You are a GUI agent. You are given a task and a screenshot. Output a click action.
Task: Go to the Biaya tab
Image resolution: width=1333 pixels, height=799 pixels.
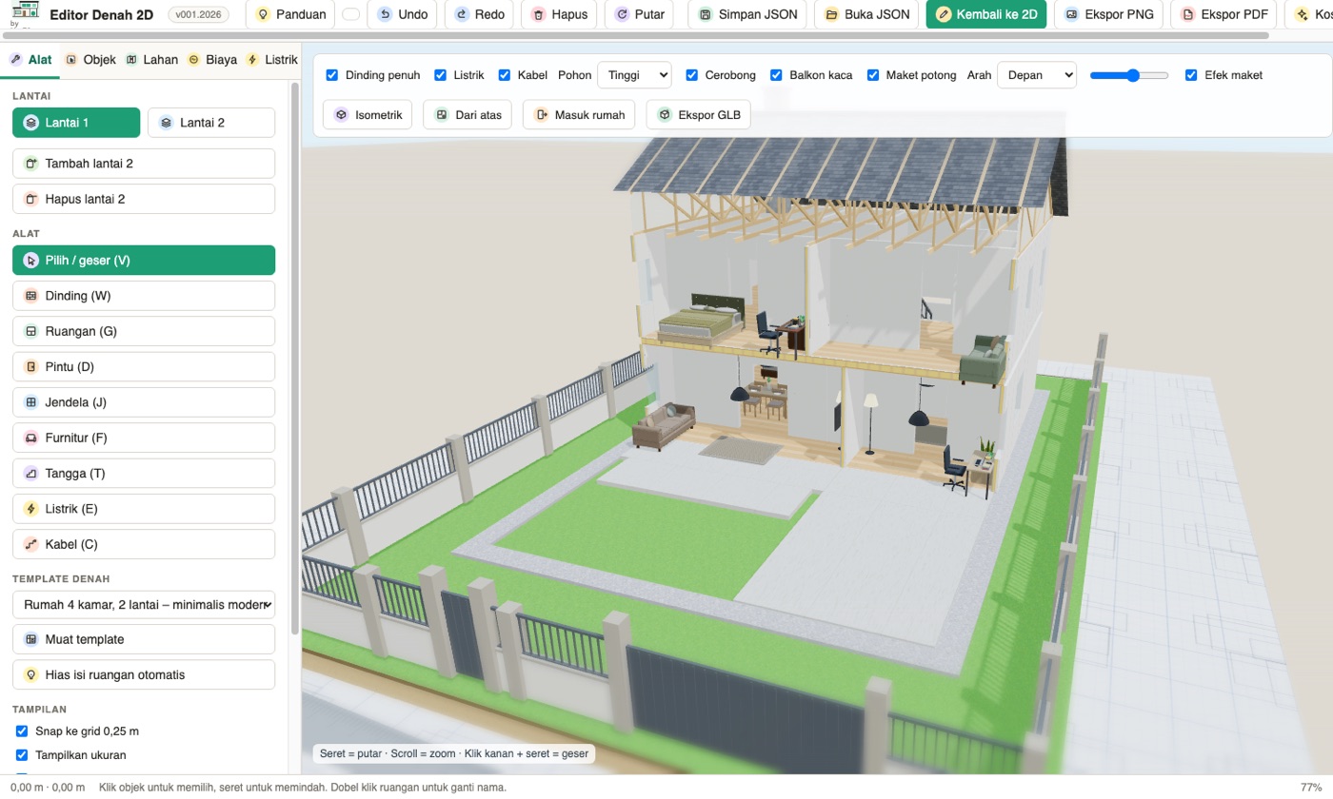[212, 59]
